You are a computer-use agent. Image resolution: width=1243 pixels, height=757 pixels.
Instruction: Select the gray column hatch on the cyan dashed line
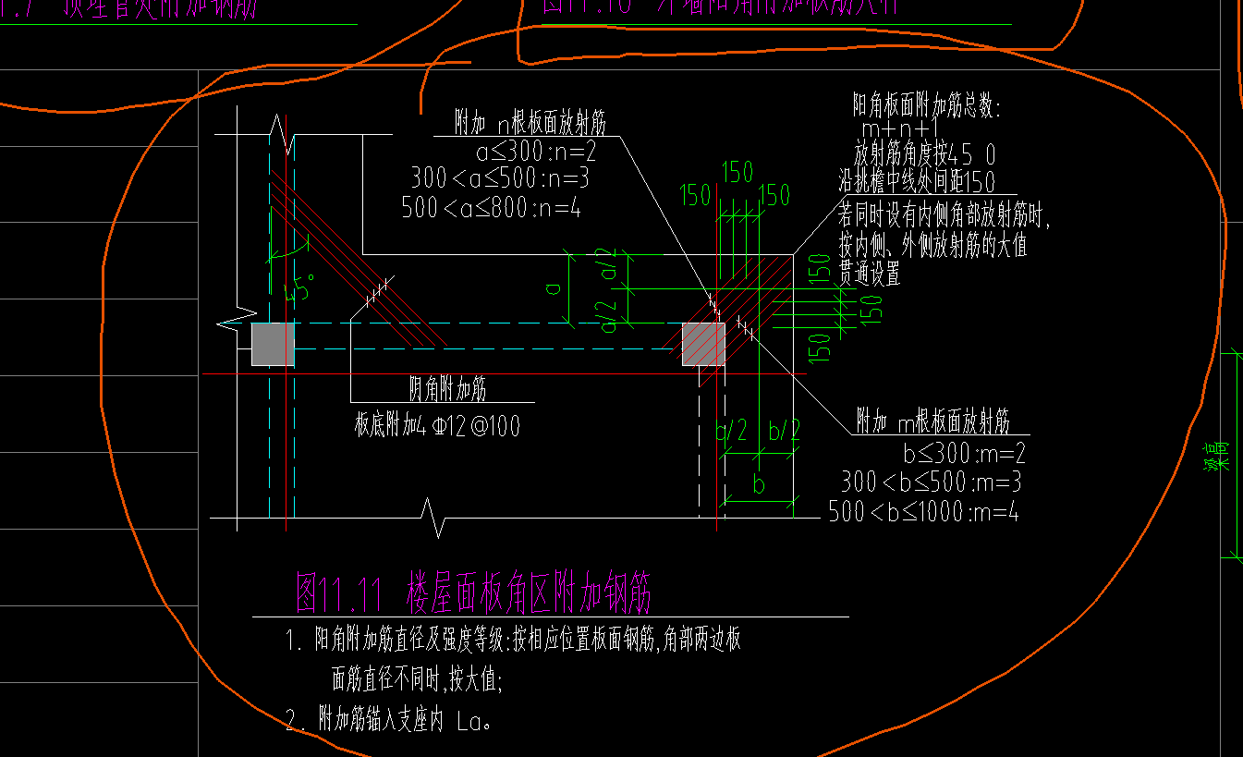pyautogui.click(x=273, y=344)
